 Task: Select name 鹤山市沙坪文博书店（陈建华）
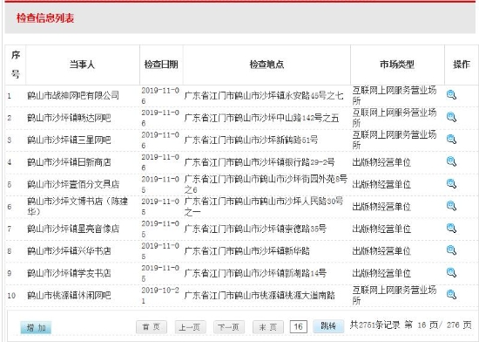point(78,206)
